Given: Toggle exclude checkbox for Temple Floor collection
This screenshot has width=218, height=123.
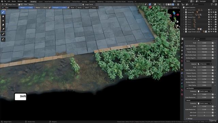Looking at the screenshot, I should pos(209,17).
